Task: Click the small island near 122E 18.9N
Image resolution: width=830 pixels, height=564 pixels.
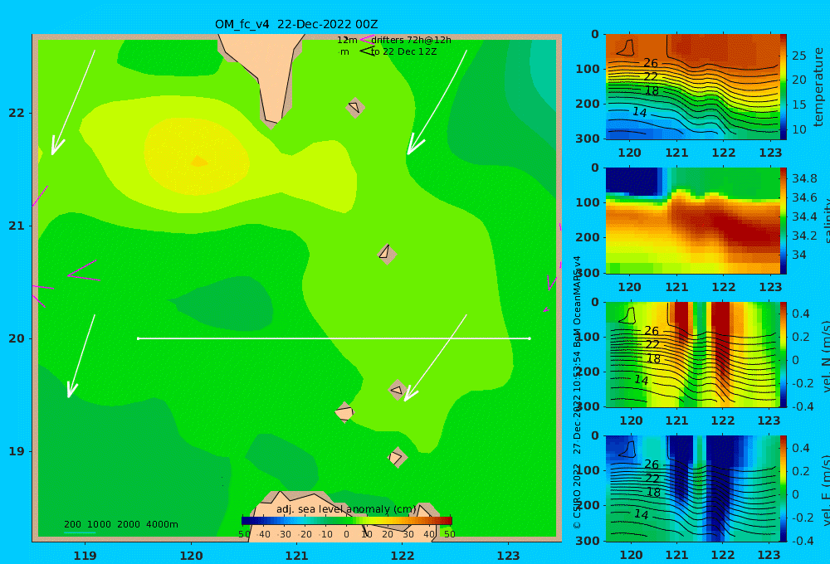Action: pos(397,457)
